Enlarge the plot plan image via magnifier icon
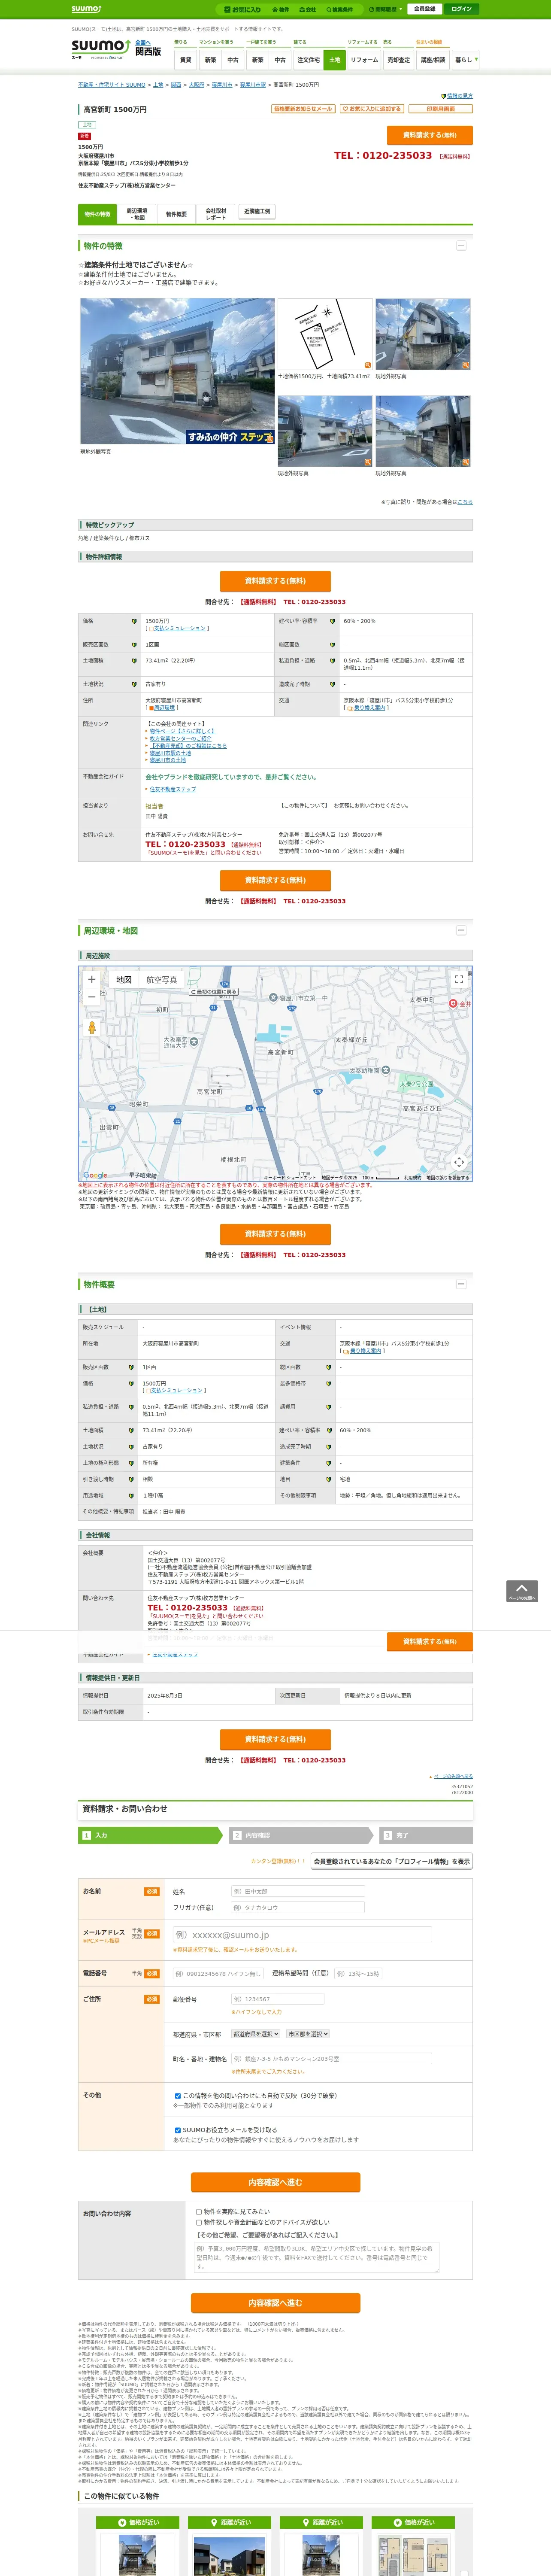Screen dimensions: 551x2576 (368, 365)
